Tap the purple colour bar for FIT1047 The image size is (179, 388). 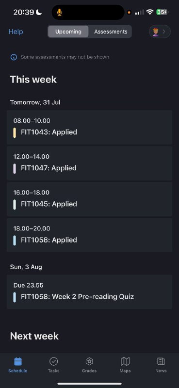coord(15,168)
